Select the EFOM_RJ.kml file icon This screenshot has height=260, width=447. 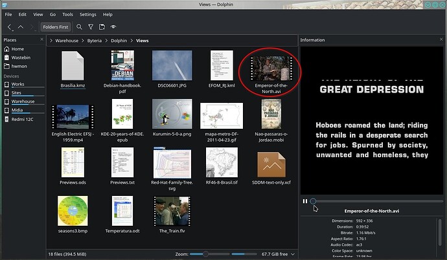(222, 65)
